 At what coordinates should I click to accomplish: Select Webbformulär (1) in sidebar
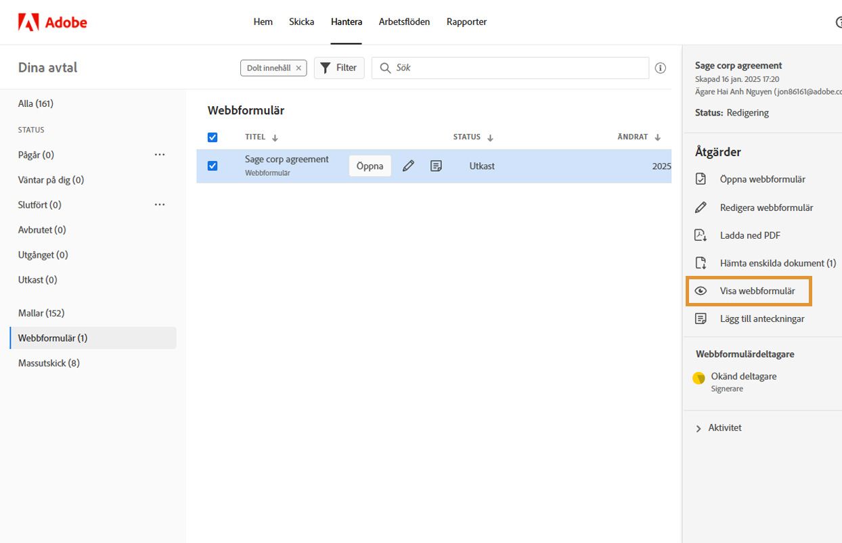93,338
